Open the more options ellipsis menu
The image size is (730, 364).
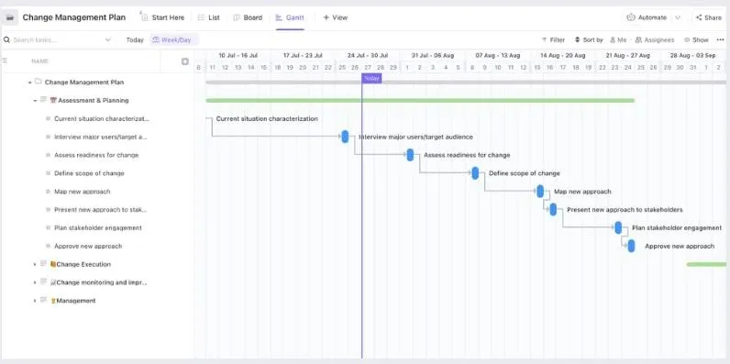720,40
